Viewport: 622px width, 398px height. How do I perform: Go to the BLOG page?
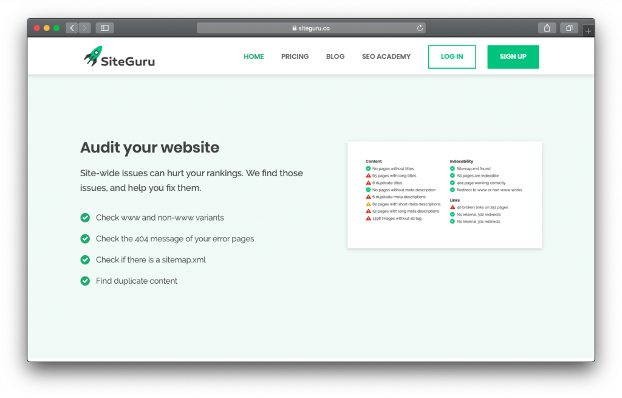335,57
